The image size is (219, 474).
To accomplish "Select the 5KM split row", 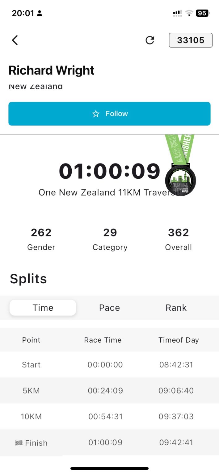I will click(x=109, y=390).
